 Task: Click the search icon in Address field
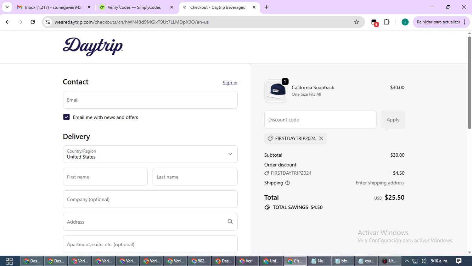pyautogui.click(x=230, y=222)
